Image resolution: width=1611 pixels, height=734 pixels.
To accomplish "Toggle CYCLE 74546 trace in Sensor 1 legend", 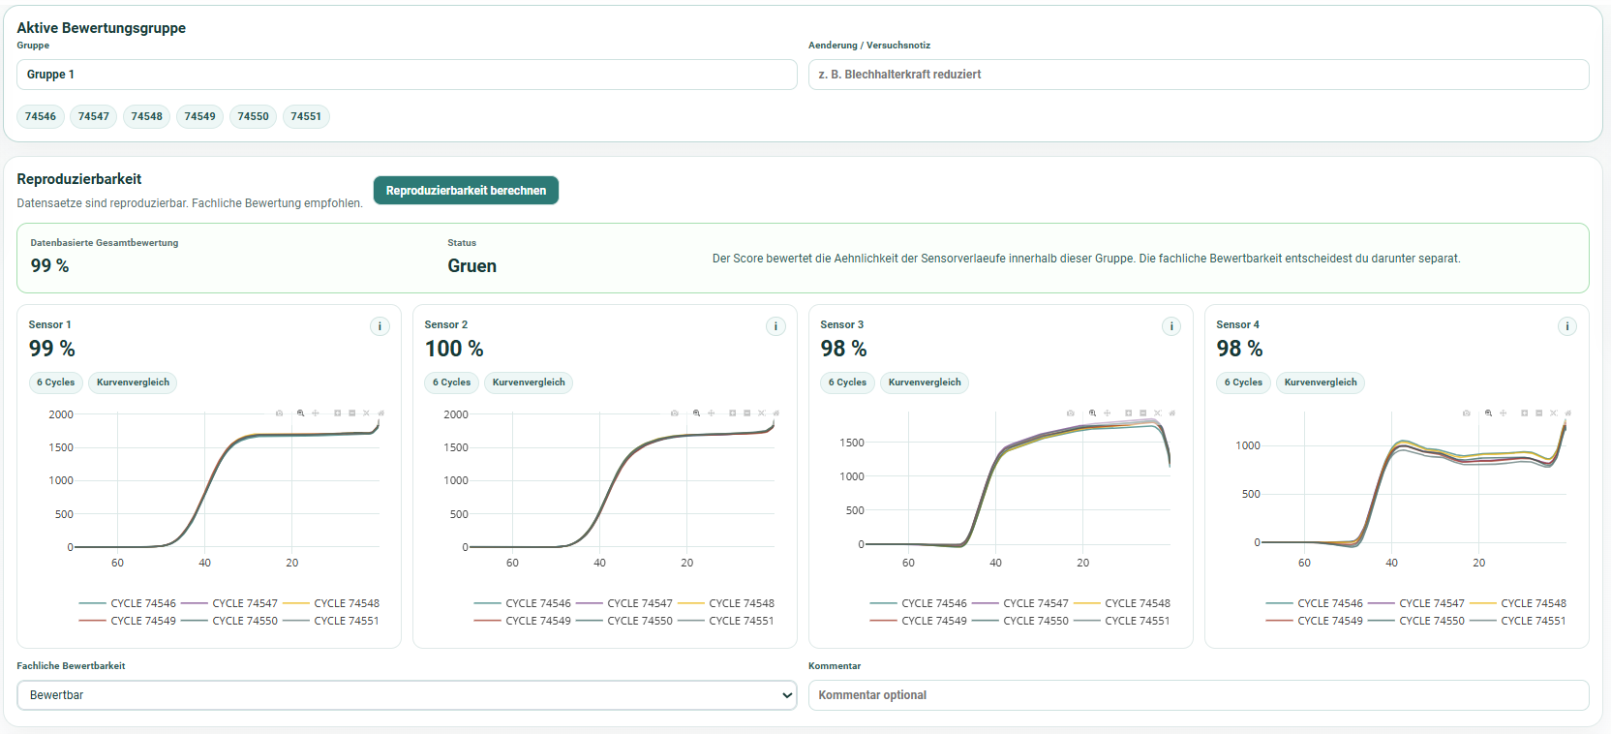I will tap(128, 603).
